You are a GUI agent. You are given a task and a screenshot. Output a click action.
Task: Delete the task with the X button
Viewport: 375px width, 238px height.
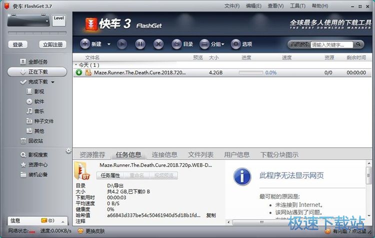158,44
